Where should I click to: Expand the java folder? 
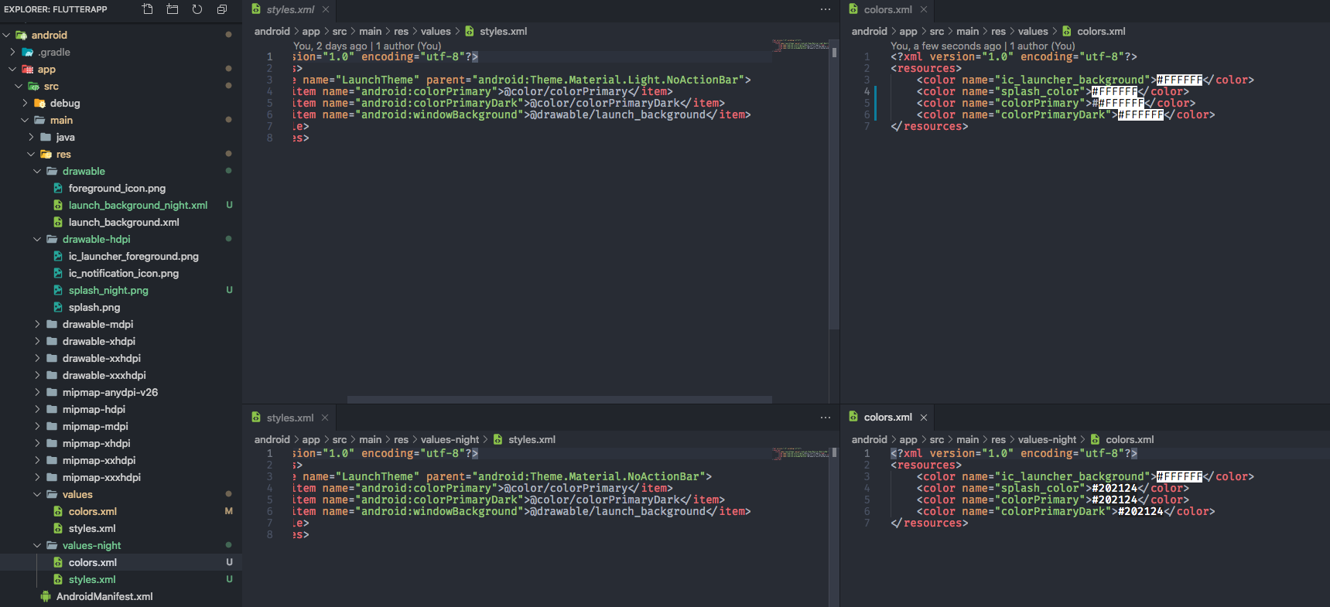point(31,137)
